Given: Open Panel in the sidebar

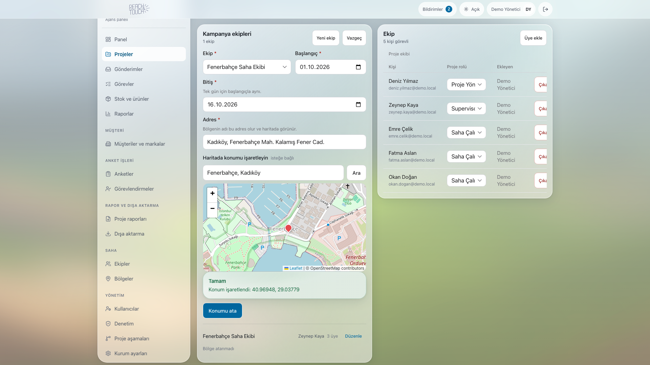Looking at the screenshot, I should (x=144, y=39).
